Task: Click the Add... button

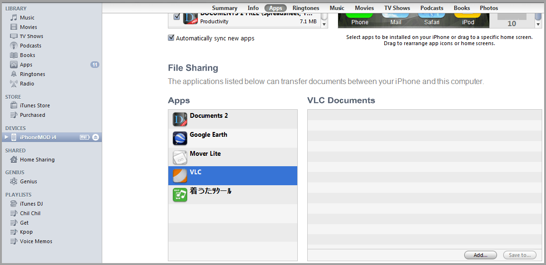Action: coord(480,255)
